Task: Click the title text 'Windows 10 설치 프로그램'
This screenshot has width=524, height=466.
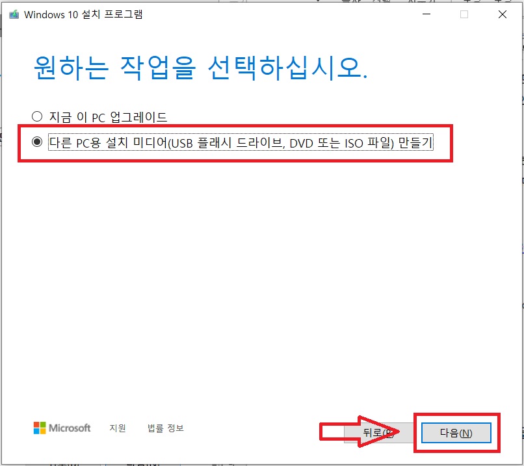Action: [84, 15]
